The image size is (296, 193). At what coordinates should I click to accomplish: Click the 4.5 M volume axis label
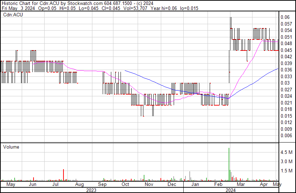286,152
